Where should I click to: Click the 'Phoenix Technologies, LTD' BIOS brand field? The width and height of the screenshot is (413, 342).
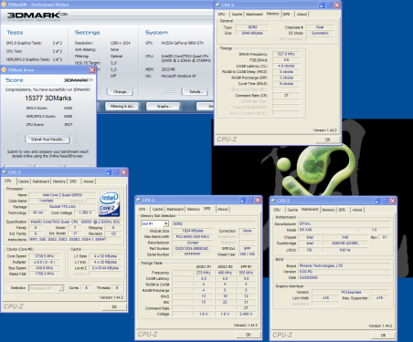(344, 265)
